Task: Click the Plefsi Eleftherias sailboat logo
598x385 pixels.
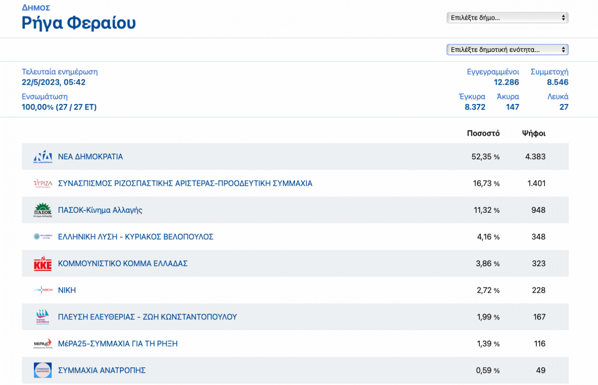Action: tap(43, 317)
